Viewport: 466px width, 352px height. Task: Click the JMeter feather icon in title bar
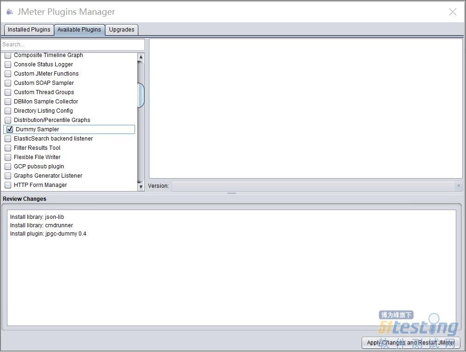pos(9,12)
